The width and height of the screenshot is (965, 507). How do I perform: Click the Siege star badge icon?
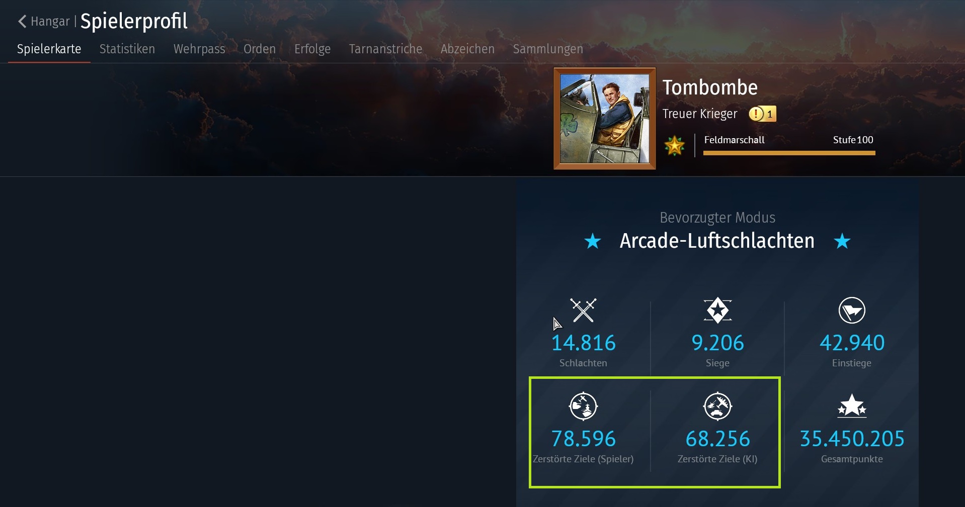[x=717, y=310]
